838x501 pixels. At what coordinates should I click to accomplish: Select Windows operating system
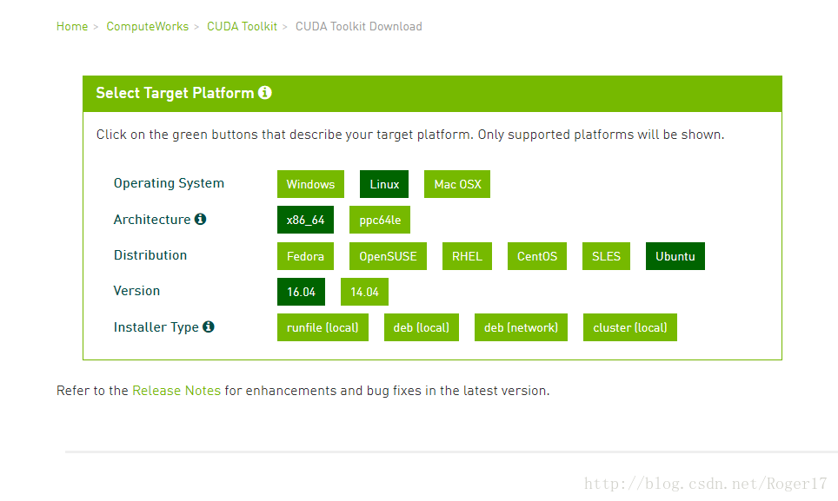[310, 184]
